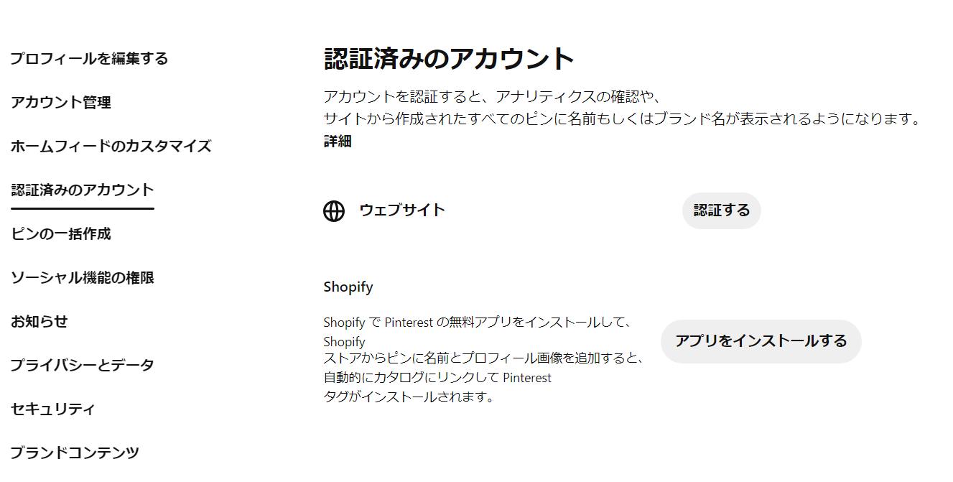
Task: Click the 詳細 link under the description
Action: point(338,142)
